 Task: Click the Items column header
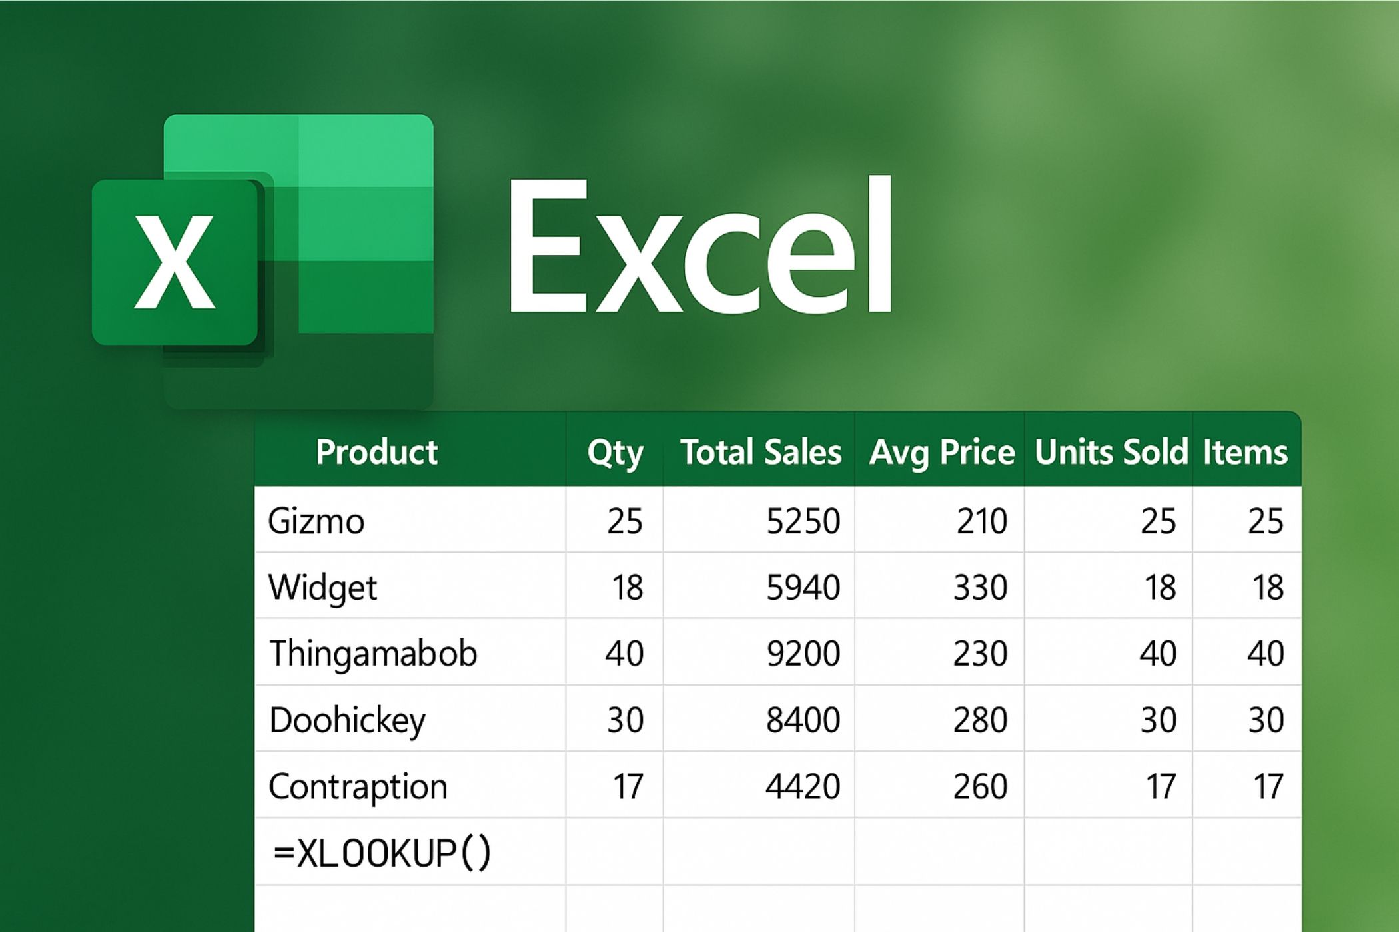[1246, 452]
